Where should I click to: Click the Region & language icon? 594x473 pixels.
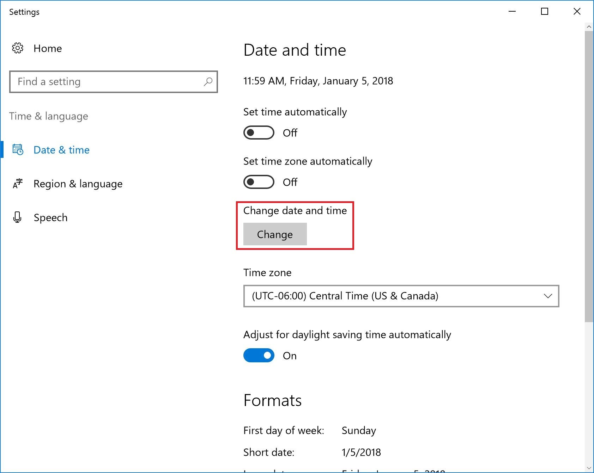coord(18,184)
